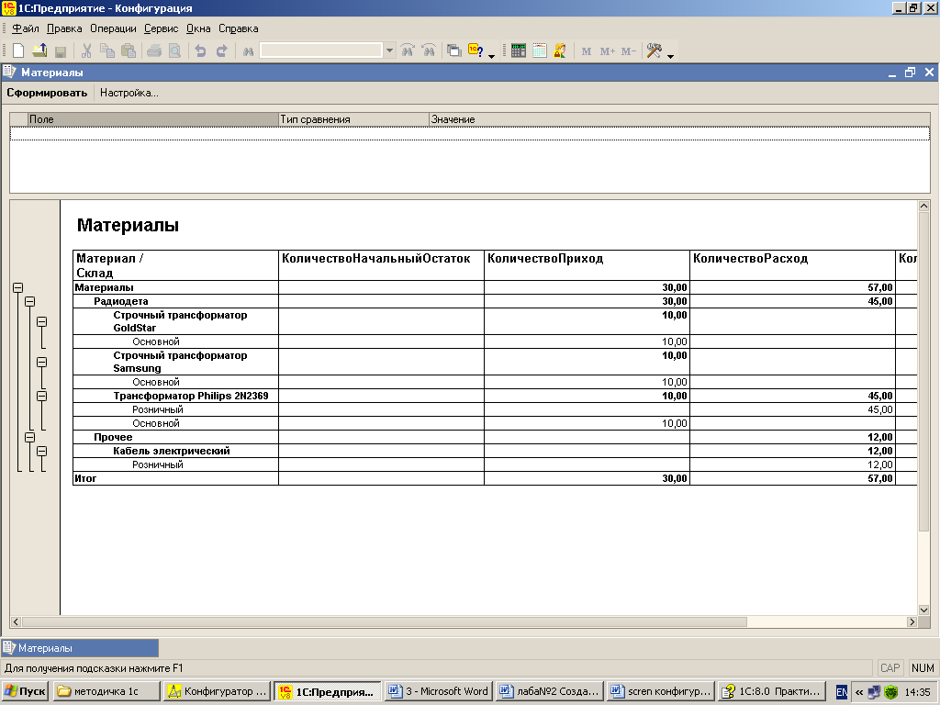This screenshot has width=940, height=705.
Task: Click the report's horizontal scrollbar right arrow
Action: pyautogui.click(x=912, y=622)
